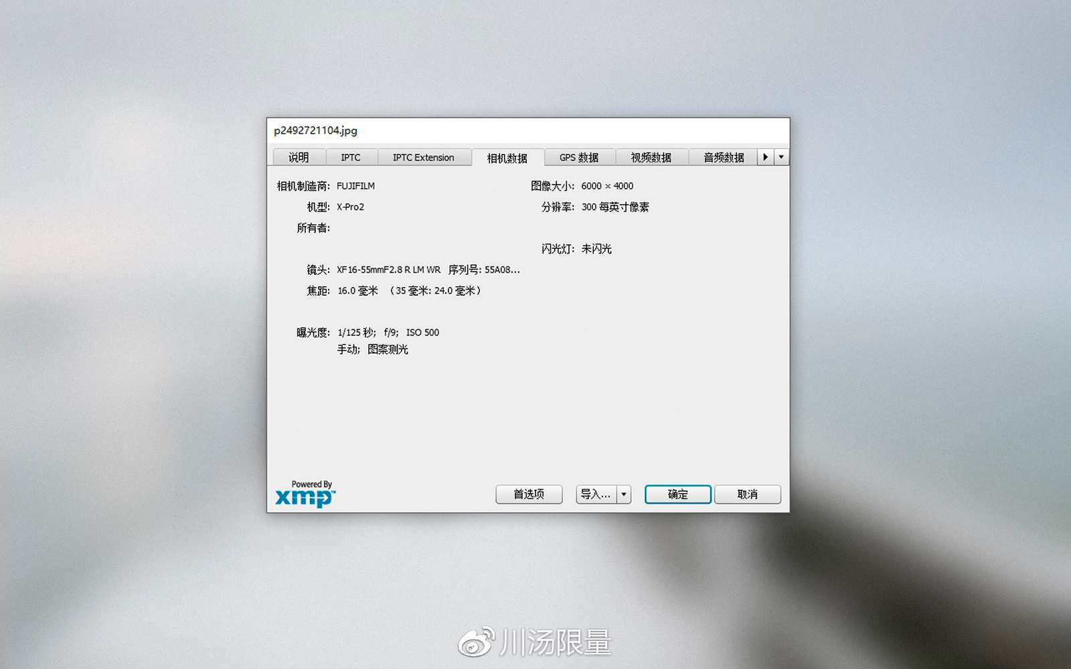Click the Powered By XMP logo

(x=305, y=494)
